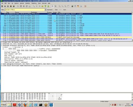Jump to the first packet
The height and width of the screenshot is (107, 133).
(x=46, y=6)
